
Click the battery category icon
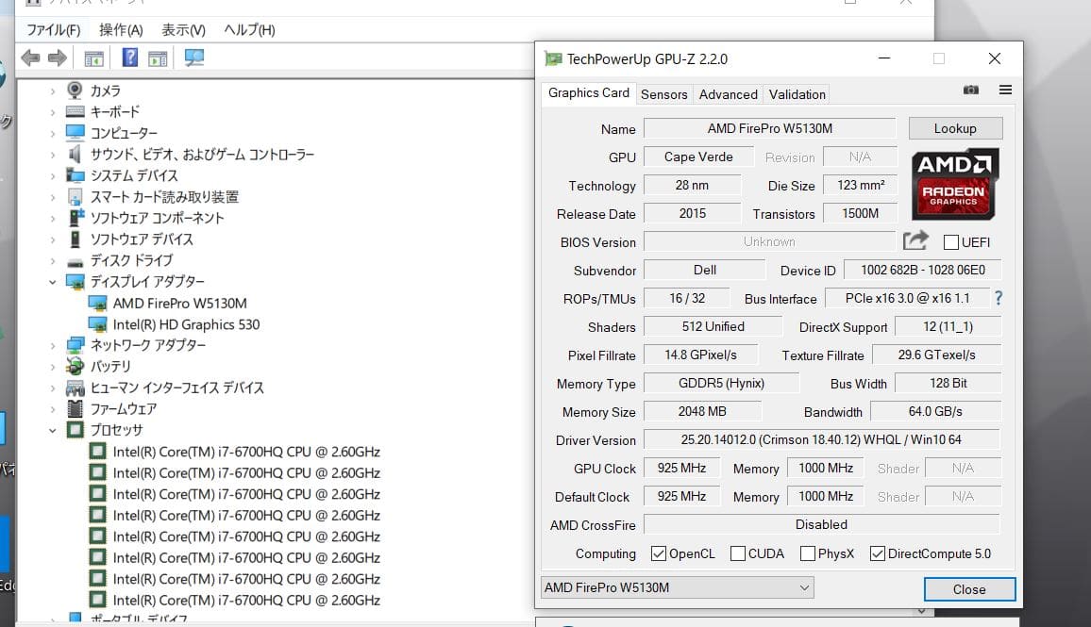pos(75,367)
